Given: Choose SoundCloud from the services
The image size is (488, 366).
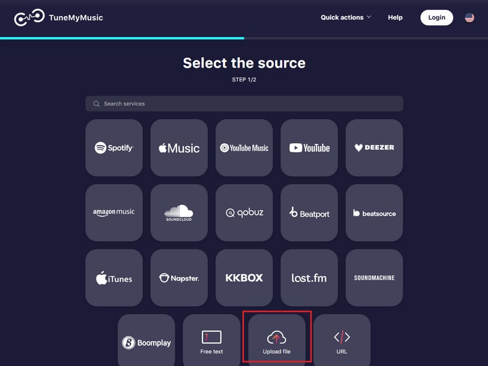Looking at the screenshot, I should coord(179,213).
